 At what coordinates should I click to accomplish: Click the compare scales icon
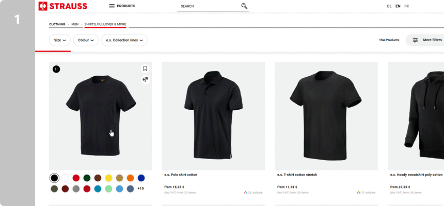145,79
